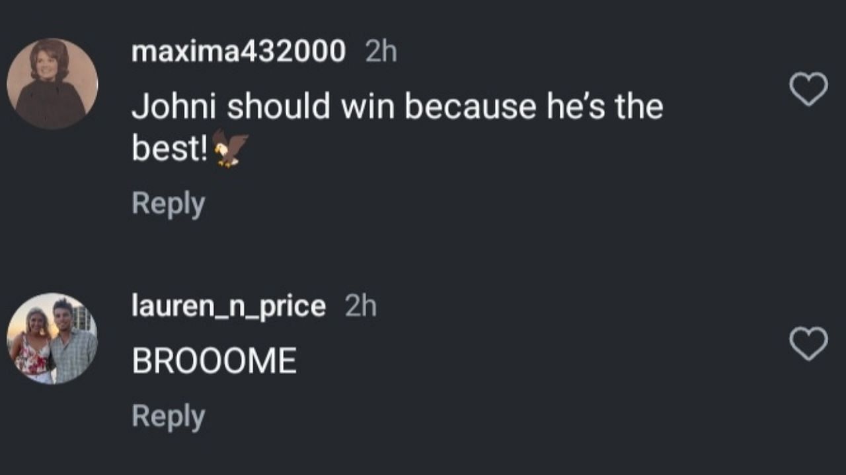Click the word "should" in Johni comment

click(x=278, y=107)
